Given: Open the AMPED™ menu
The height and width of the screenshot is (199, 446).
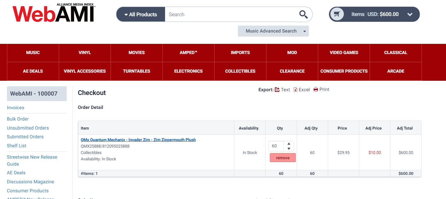Looking at the screenshot, I should (x=188, y=53).
